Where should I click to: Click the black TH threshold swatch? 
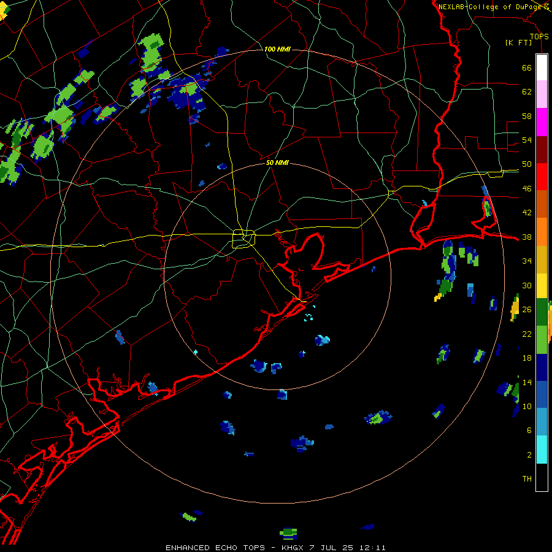point(542,477)
